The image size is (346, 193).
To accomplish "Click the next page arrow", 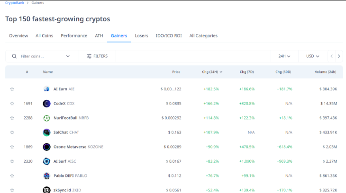I will click(x=339, y=56).
